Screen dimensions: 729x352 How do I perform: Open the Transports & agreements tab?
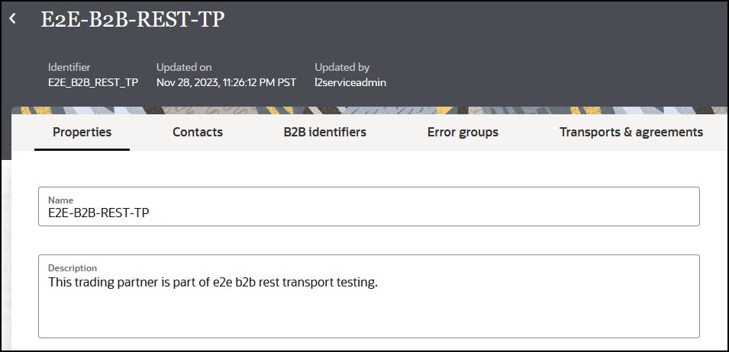[x=631, y=132]
